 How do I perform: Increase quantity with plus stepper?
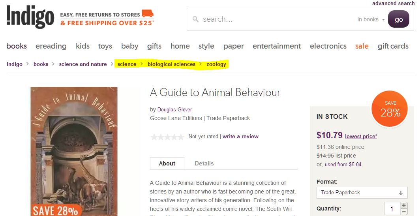point(403,205)
